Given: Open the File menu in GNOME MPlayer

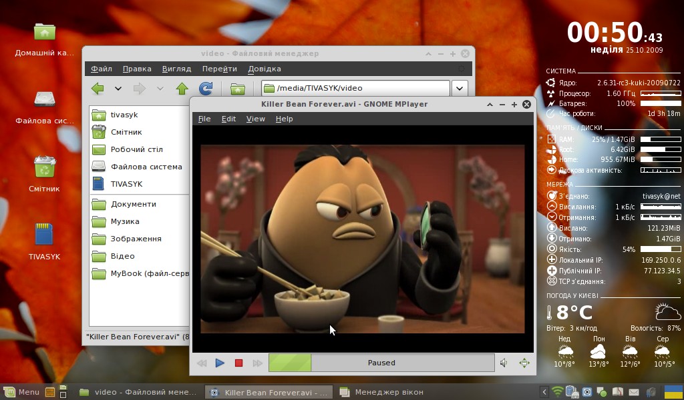Looking at the screenshot, I should pyautogui.click(x=204, y=119).
